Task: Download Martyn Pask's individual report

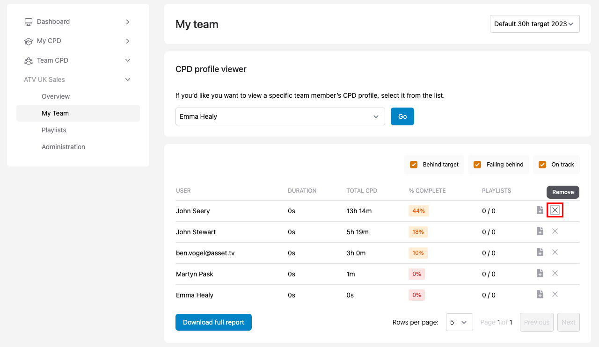Action: (x=540, y=273)
